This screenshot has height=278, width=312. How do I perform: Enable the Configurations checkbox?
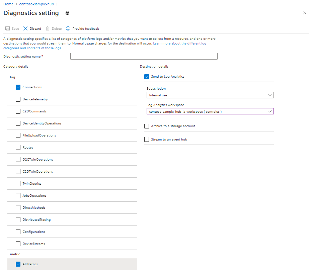(x=18, y=231)
